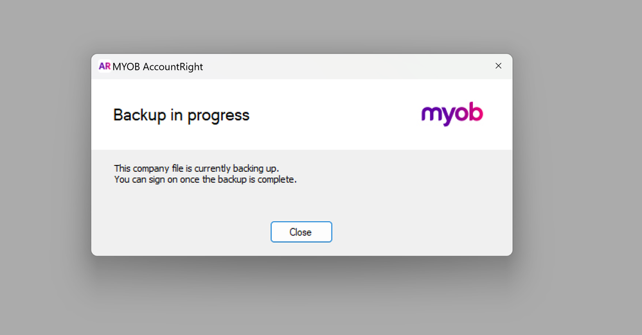The width and height of the screenshot is (642, 335).
Task: Click the 'MYOB AccountRight' window title
Action: pos(157,67)
